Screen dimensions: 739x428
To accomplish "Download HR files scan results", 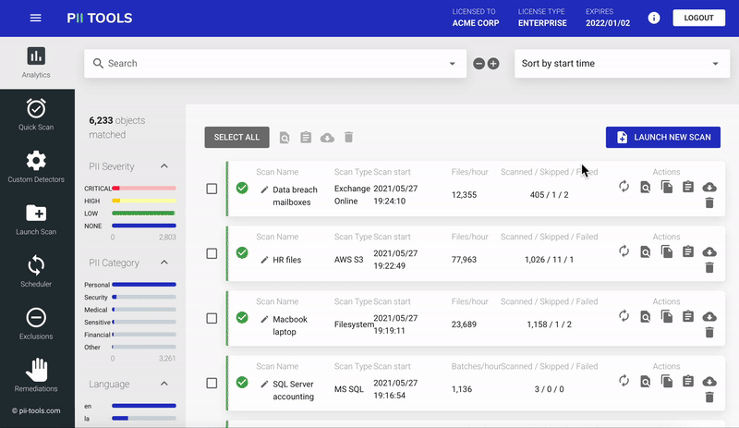I will point(709,252).
